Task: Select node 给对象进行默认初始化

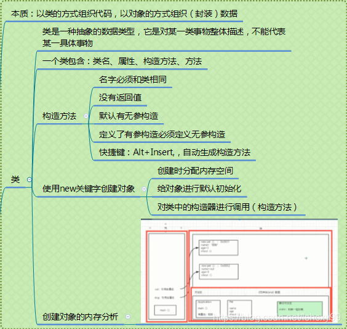Action: pos(199,189)
